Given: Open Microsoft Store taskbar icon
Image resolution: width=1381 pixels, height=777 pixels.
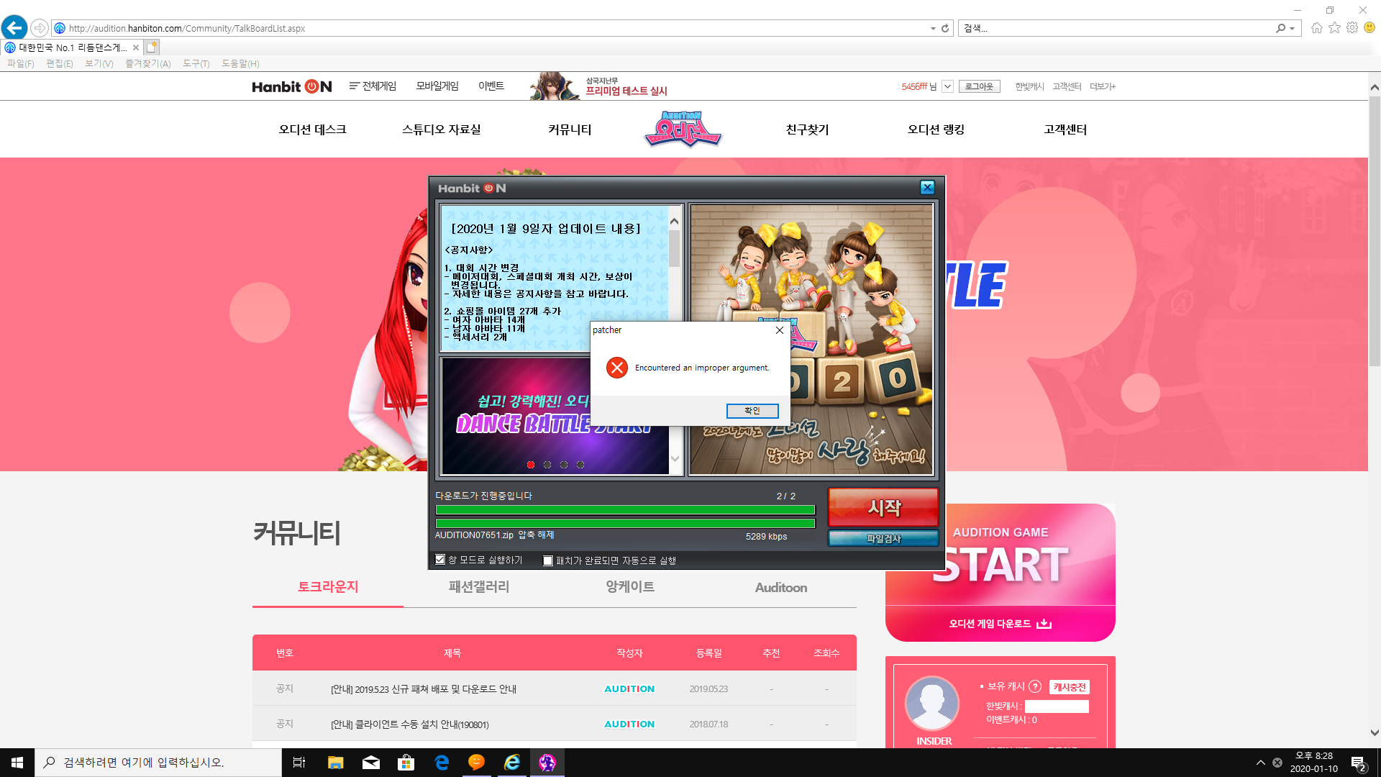Looking at the screenshot, I should point(406,763).
